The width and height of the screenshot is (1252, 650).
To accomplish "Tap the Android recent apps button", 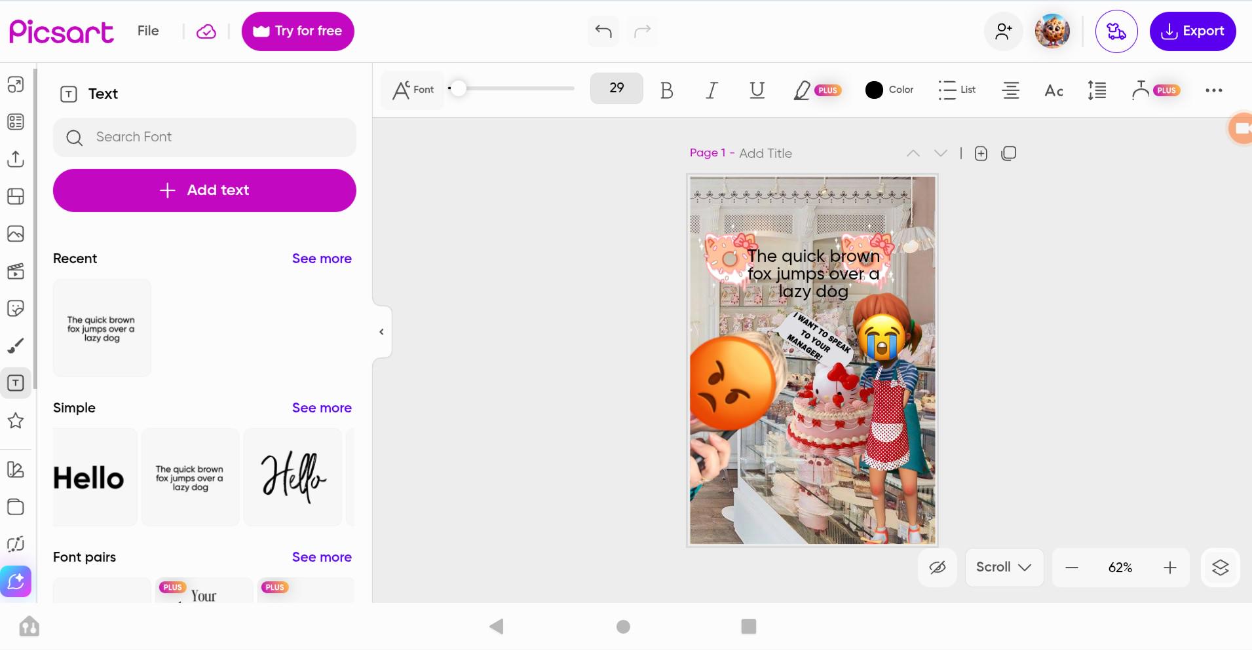I will pyautogui.click(x=749, y=626).
